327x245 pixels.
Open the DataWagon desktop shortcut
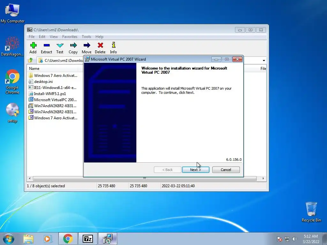point(12,47)
